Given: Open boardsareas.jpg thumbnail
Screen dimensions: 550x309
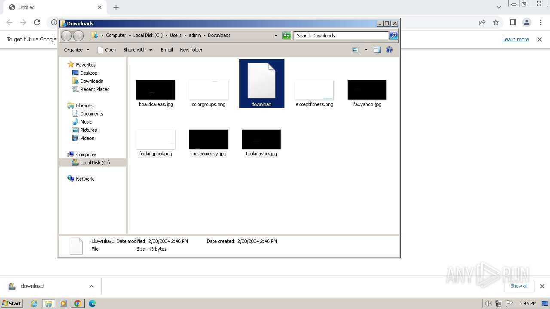Looking at the screenshot, I should click(x=156, y=90).
